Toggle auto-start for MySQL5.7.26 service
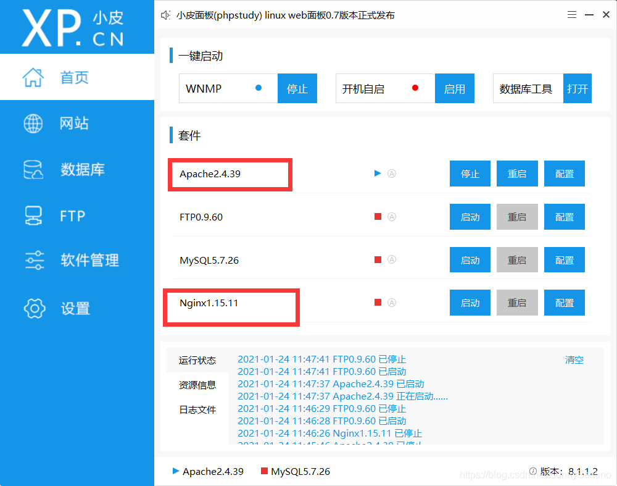The image size is (617, 486). tap(392, 259)
